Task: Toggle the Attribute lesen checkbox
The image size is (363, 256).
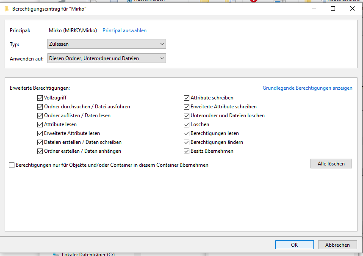Action: point(40,124)
